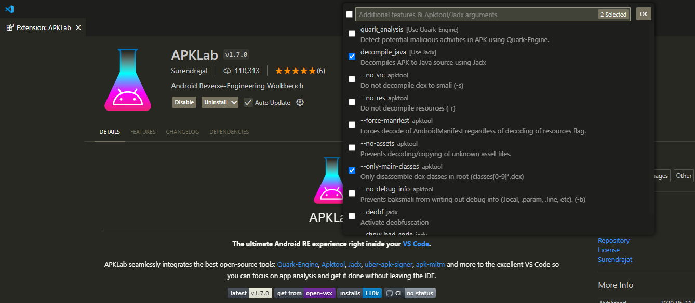Open the extension settings gear icon
The height and width of the screenshot is (303, 695).
click(x=300, y=102)
